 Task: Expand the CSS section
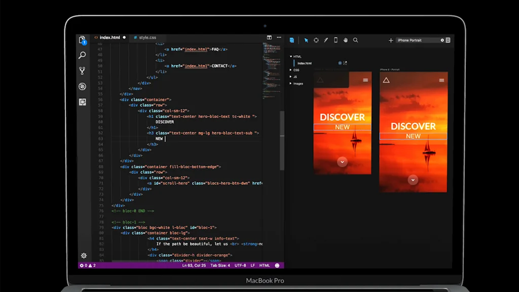coord(290,69)
